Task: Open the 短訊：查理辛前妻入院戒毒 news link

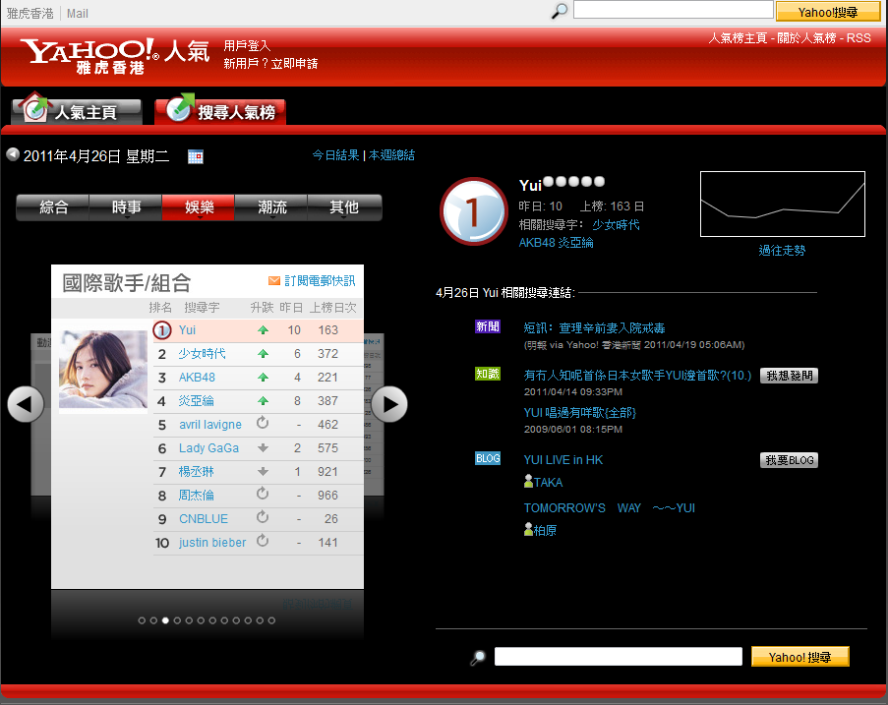Action: [595, 327]
